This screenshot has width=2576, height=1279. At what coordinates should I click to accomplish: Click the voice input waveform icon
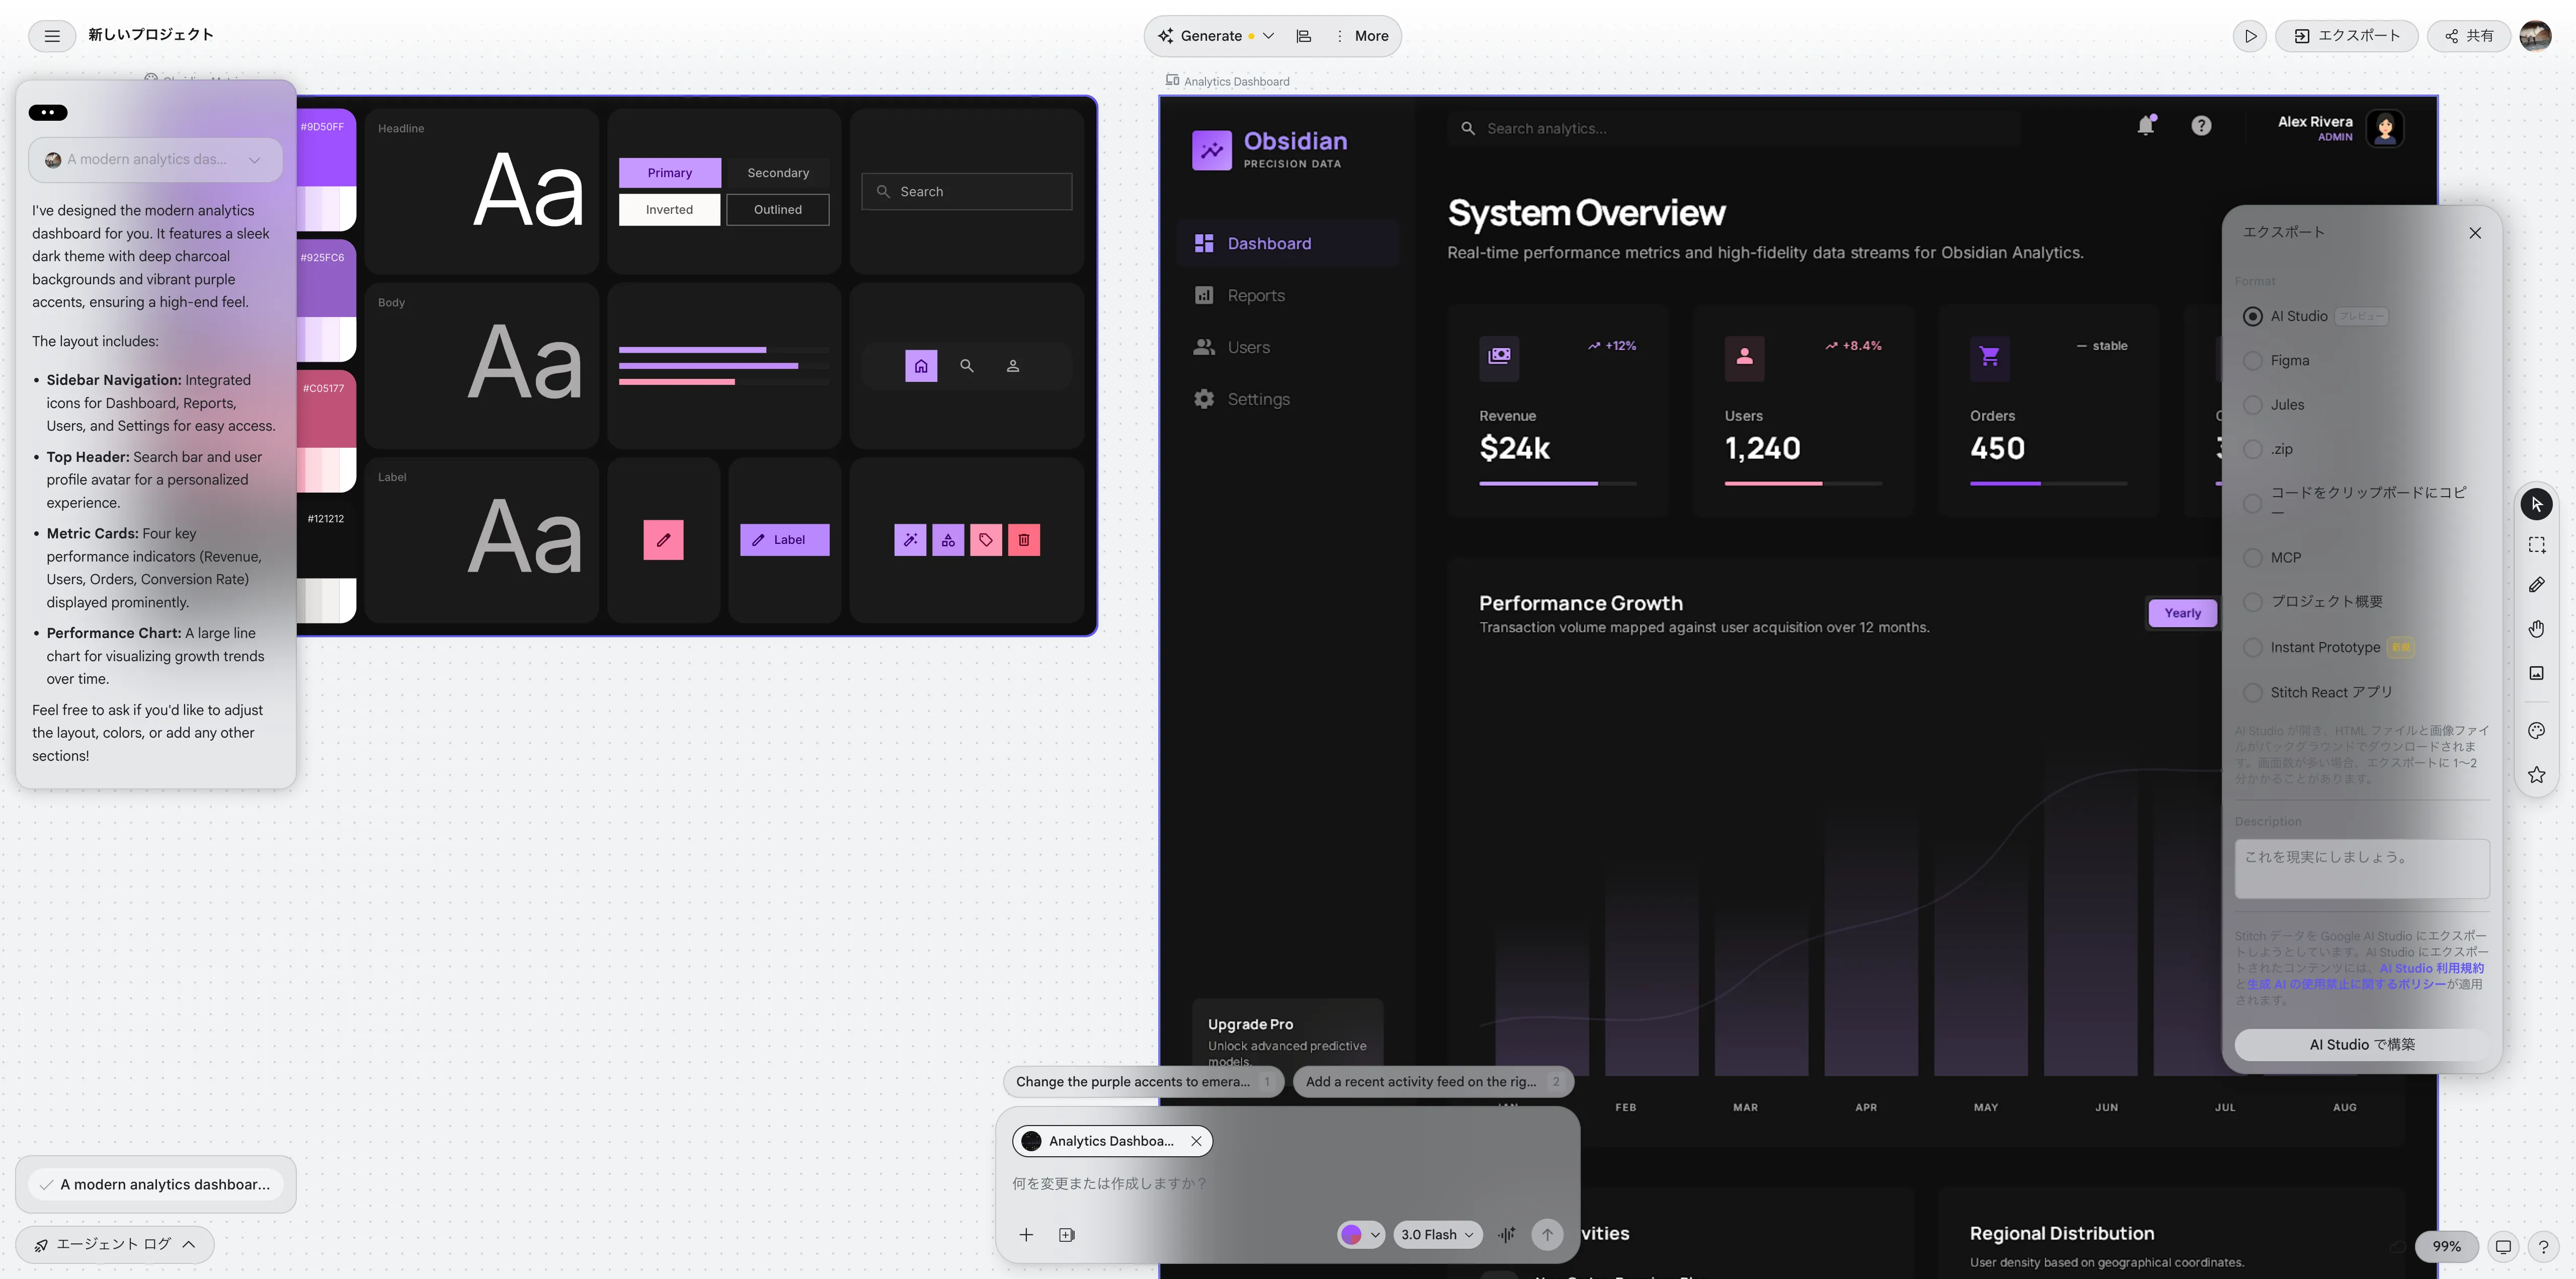click(1506, 1235)
